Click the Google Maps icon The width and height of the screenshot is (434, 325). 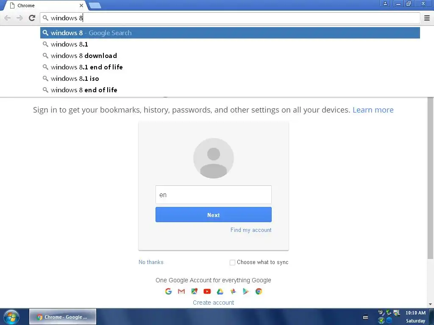(194, 291)
